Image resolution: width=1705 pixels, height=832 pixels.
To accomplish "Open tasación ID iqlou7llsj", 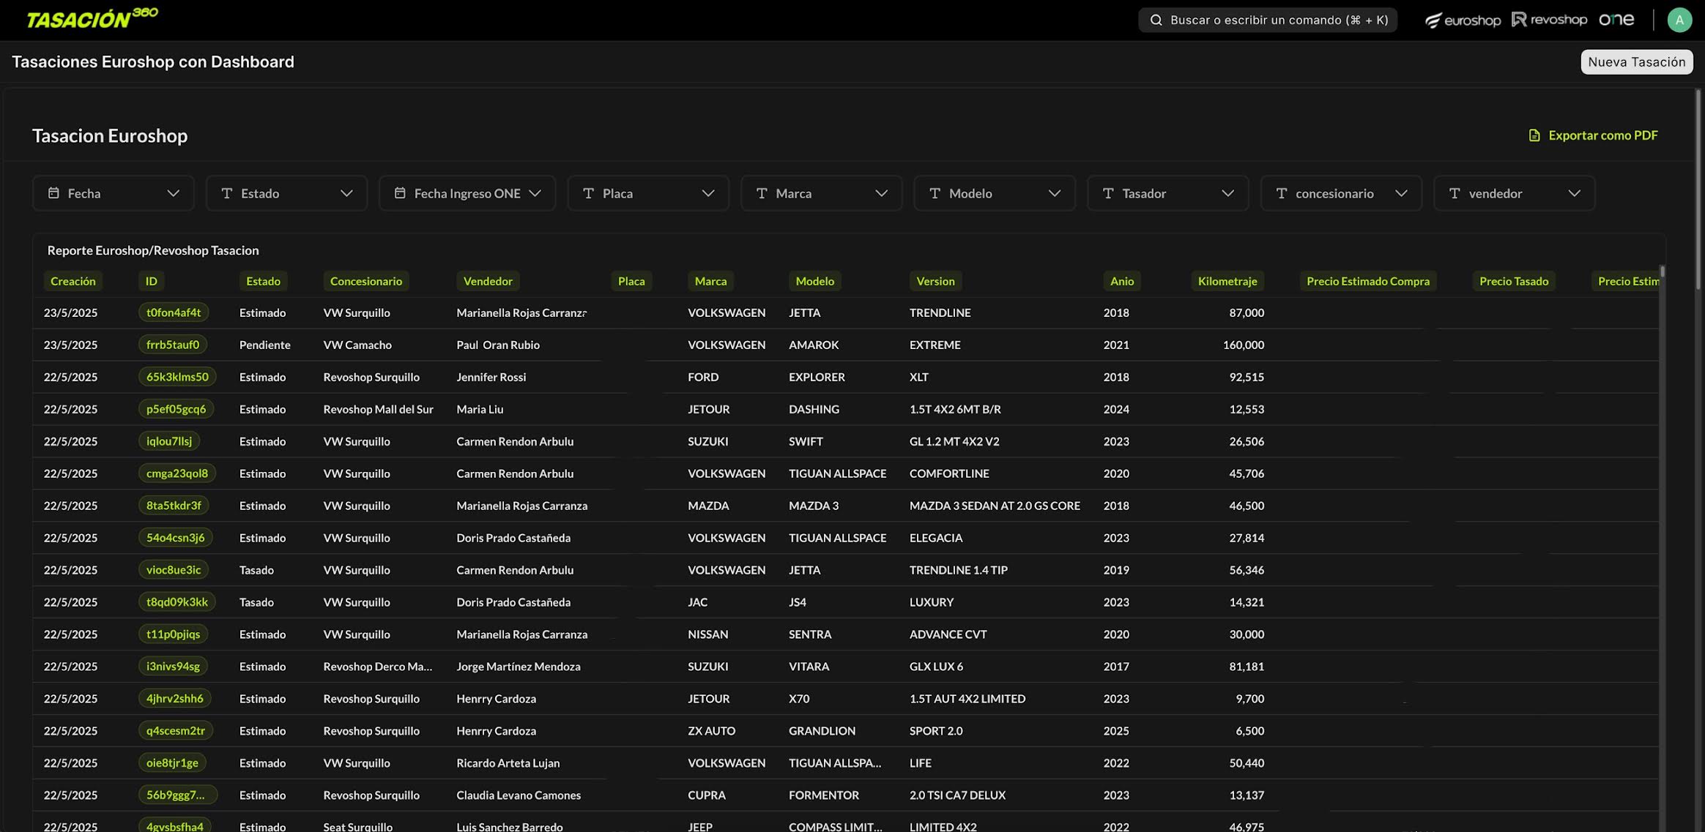I will point(169,441).
